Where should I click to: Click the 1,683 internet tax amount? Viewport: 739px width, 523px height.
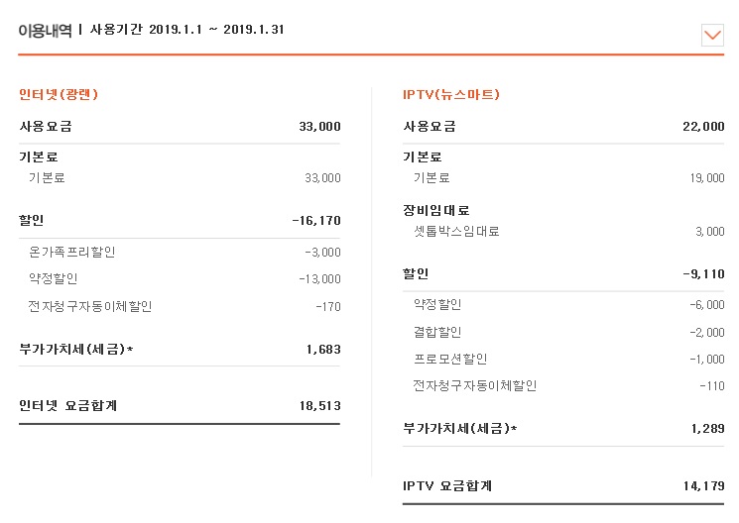323,349
